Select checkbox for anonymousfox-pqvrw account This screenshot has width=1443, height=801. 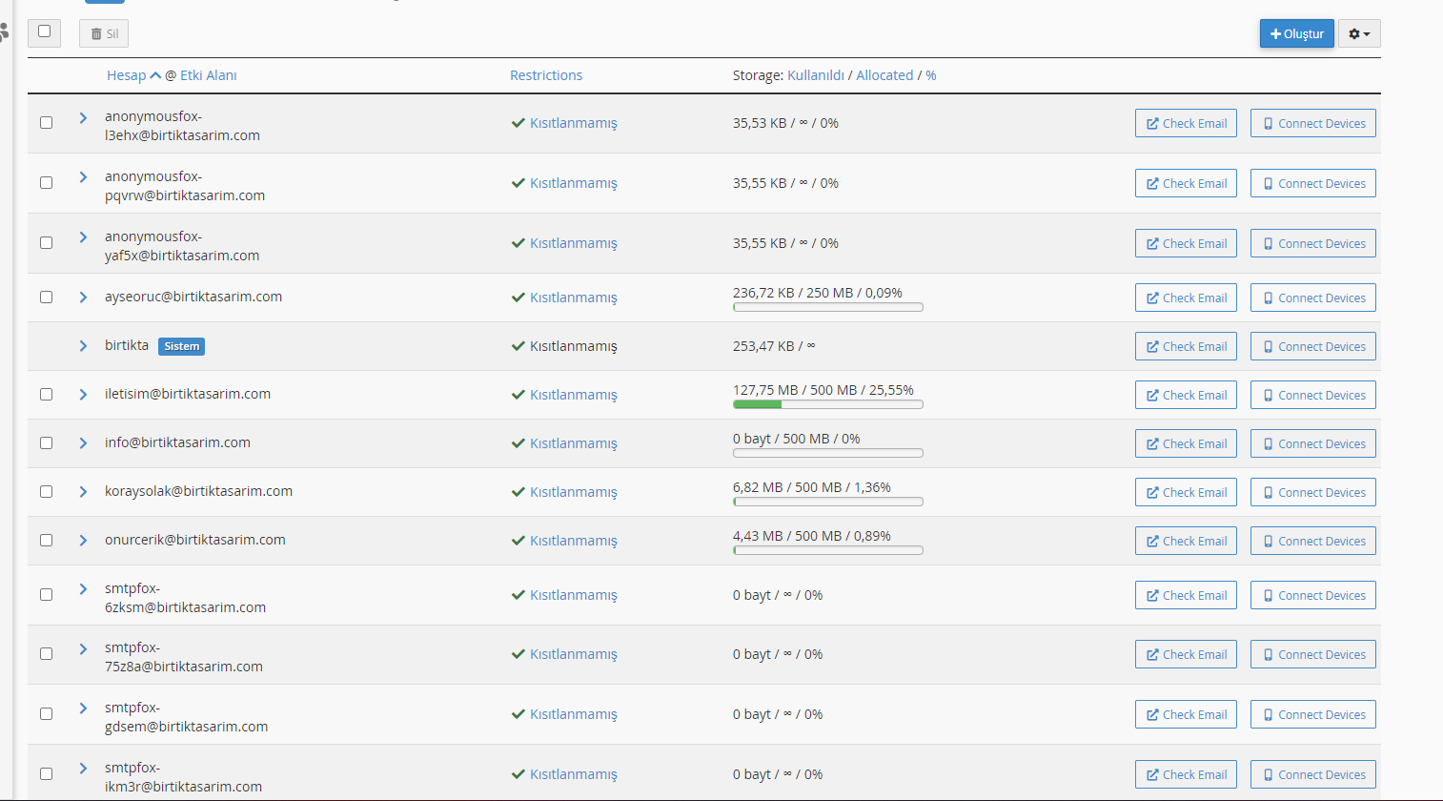pyautogui.click(x=46, y=182)
